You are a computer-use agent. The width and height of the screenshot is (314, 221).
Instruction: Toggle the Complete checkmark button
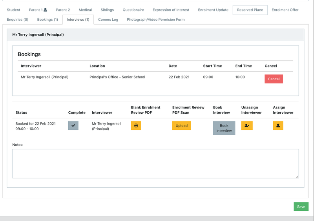(x=73, y=126)
